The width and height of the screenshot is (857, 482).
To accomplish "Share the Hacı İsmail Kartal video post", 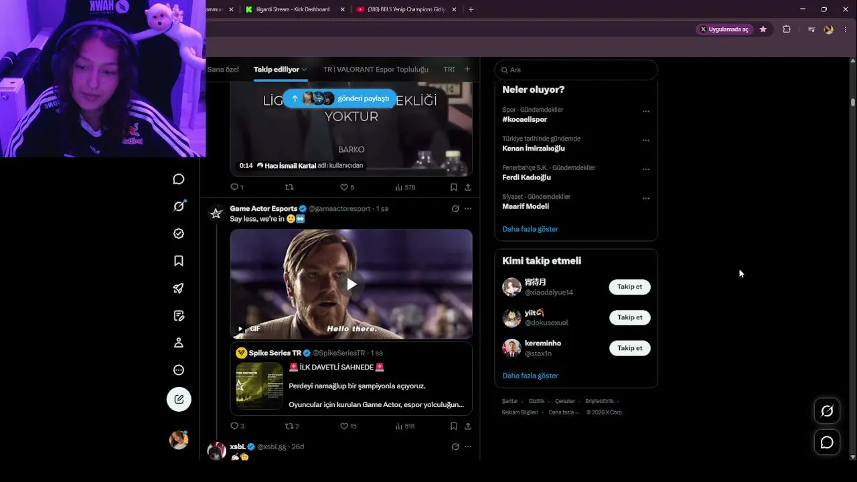I will tap(468, 187).
